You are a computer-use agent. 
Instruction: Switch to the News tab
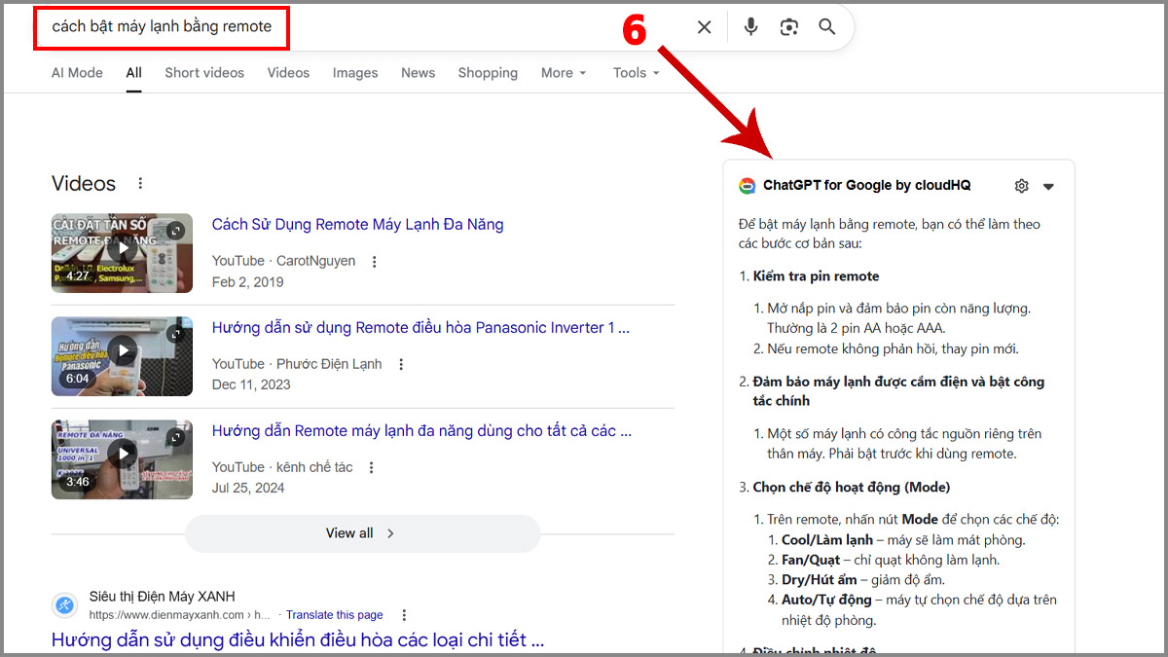418,73
